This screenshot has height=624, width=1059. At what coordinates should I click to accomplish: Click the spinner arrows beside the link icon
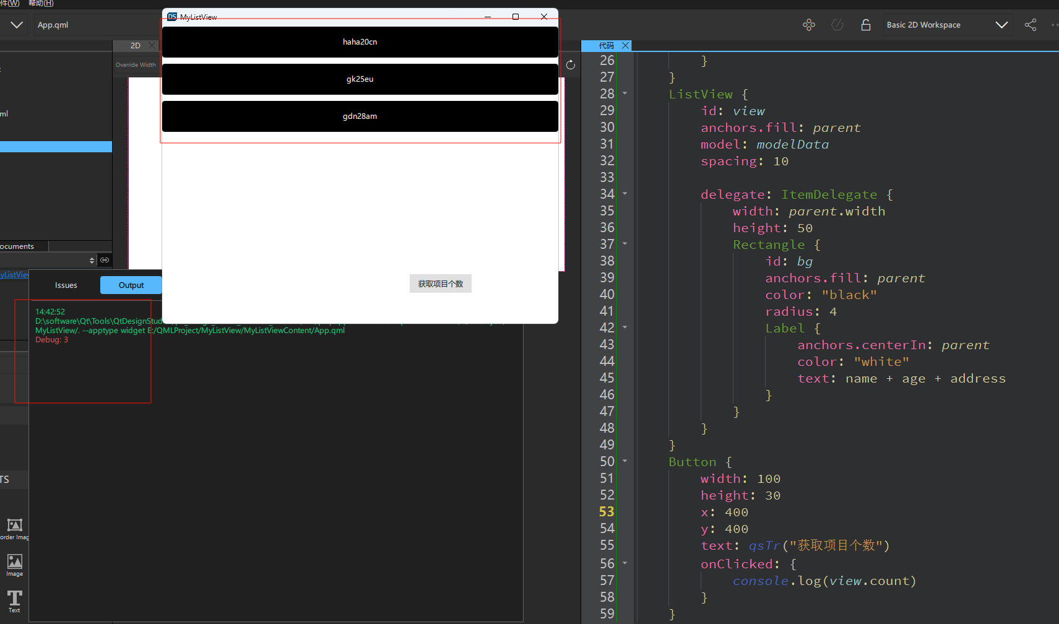(x=92, y=260)
